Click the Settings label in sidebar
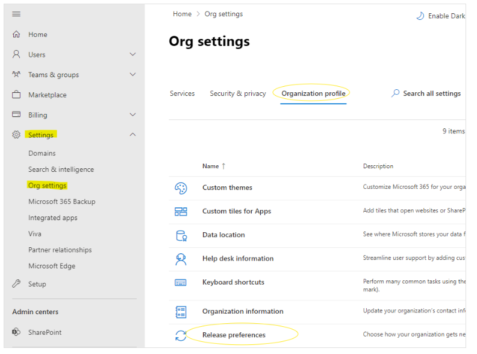 tap(41, 135)
